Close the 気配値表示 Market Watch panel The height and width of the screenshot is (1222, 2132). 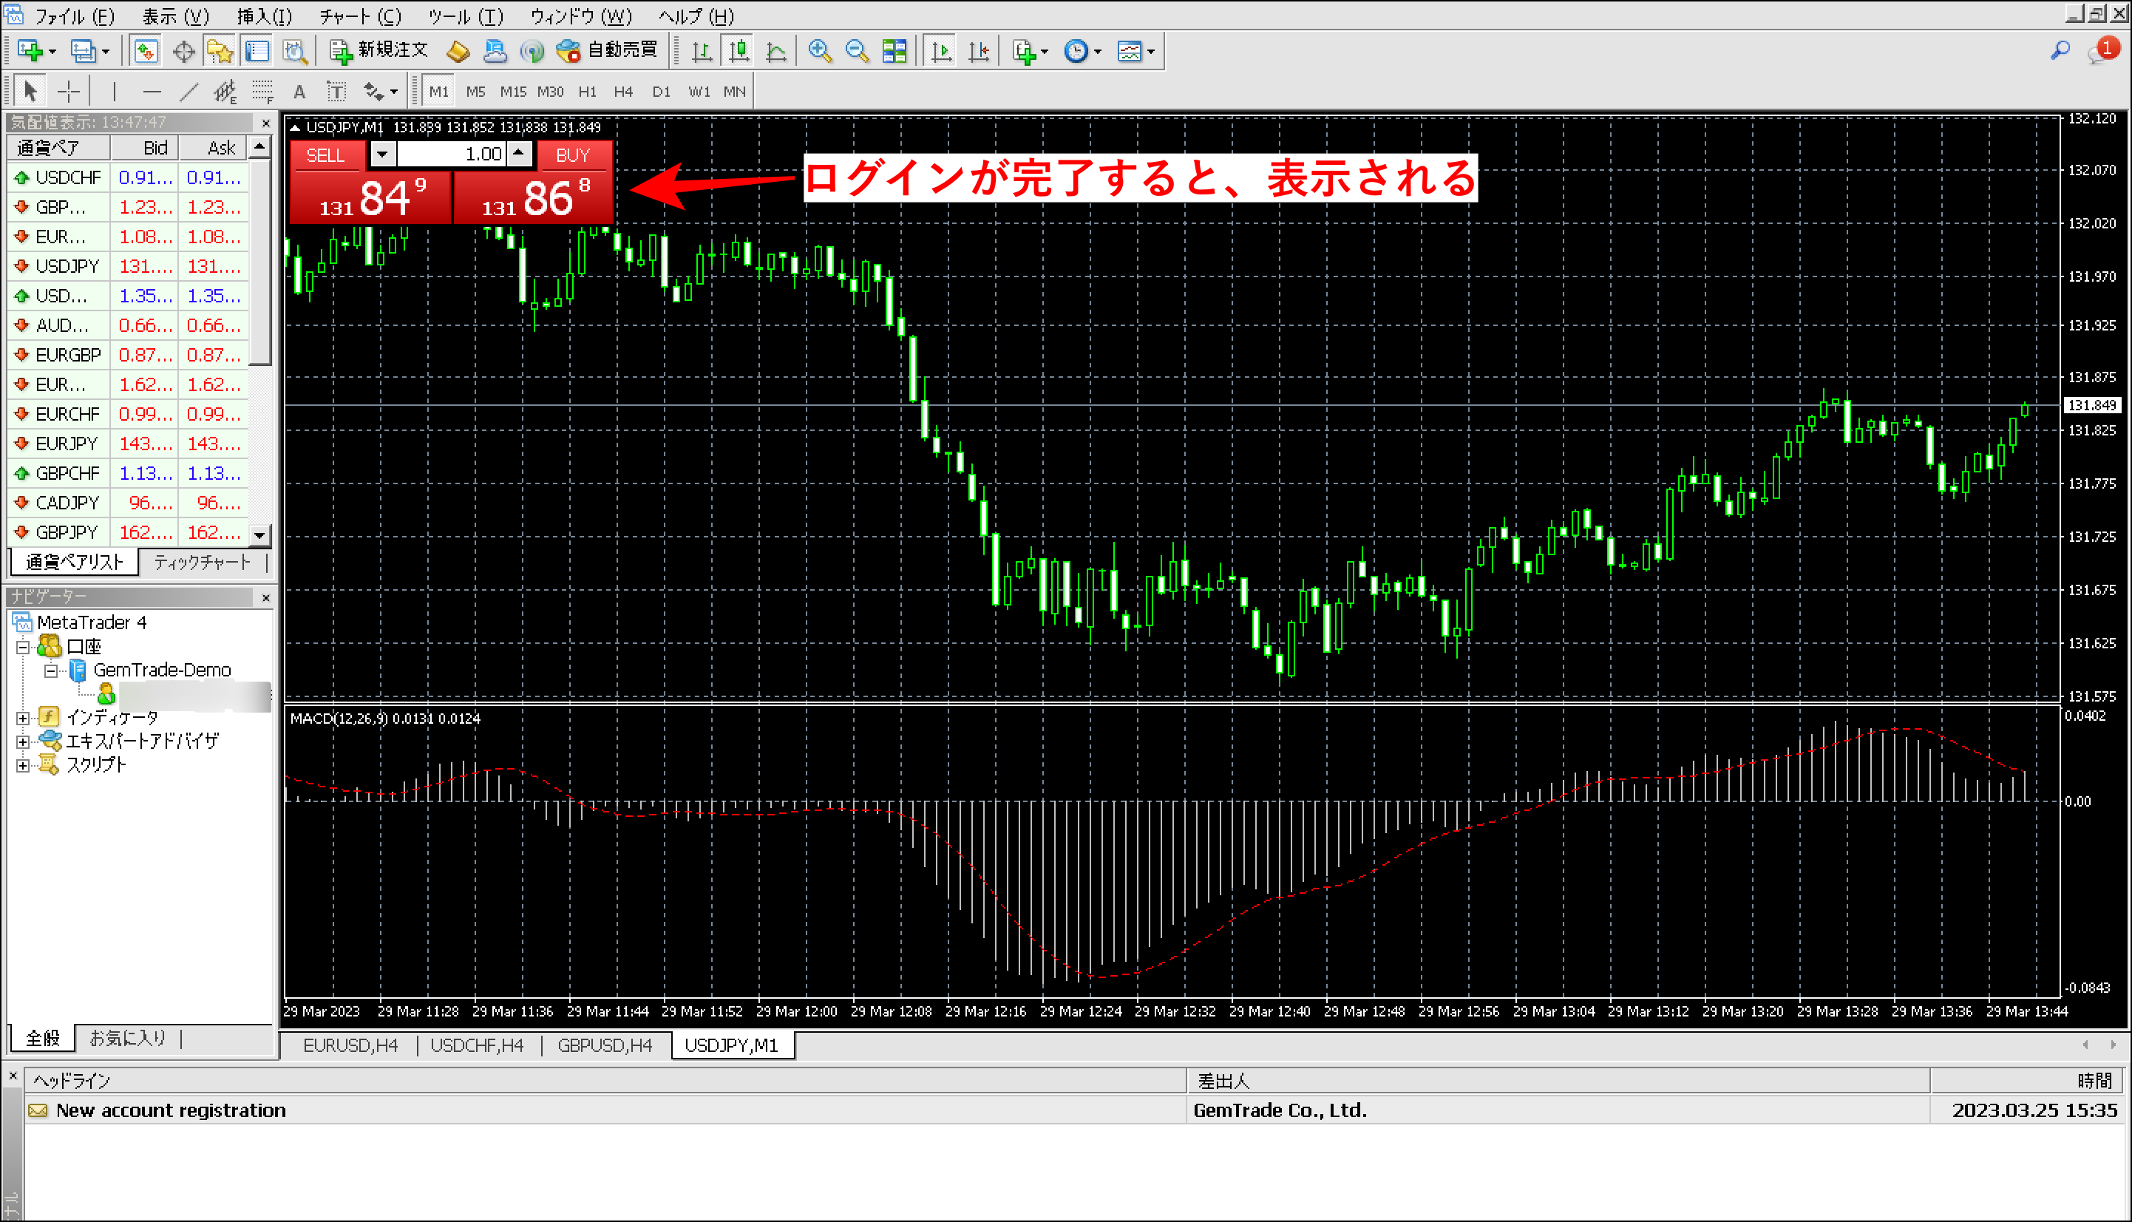click(x=266, y=123)
